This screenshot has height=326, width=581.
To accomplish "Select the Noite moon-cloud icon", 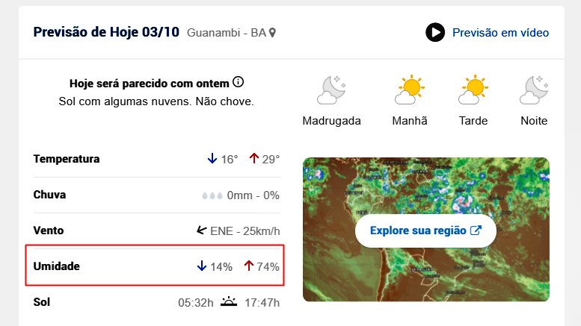I will 534,90.
